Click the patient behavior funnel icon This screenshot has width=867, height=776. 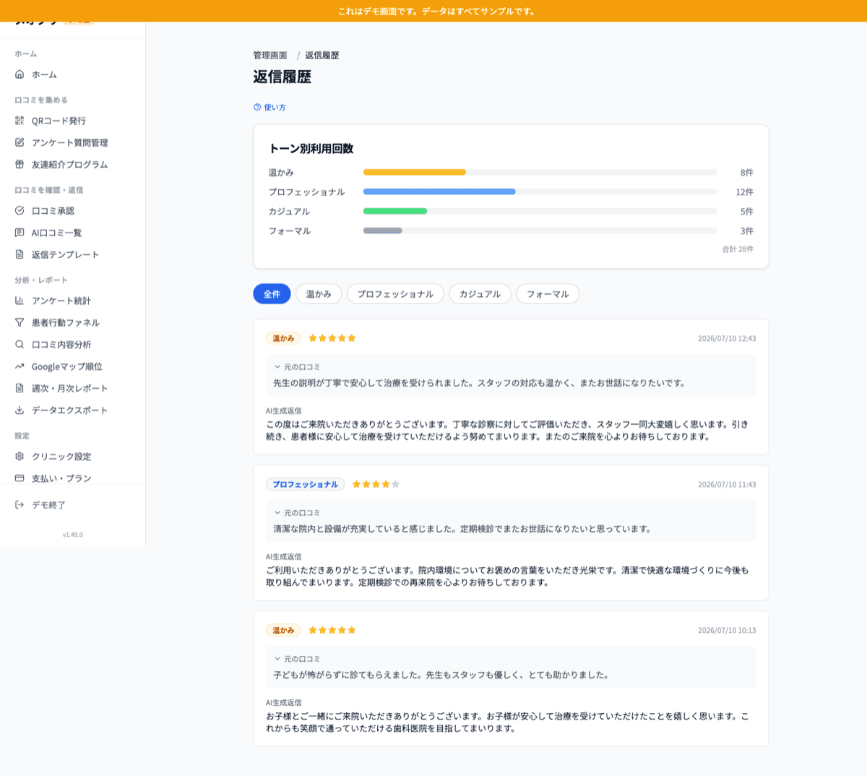(x=20, y=322)
